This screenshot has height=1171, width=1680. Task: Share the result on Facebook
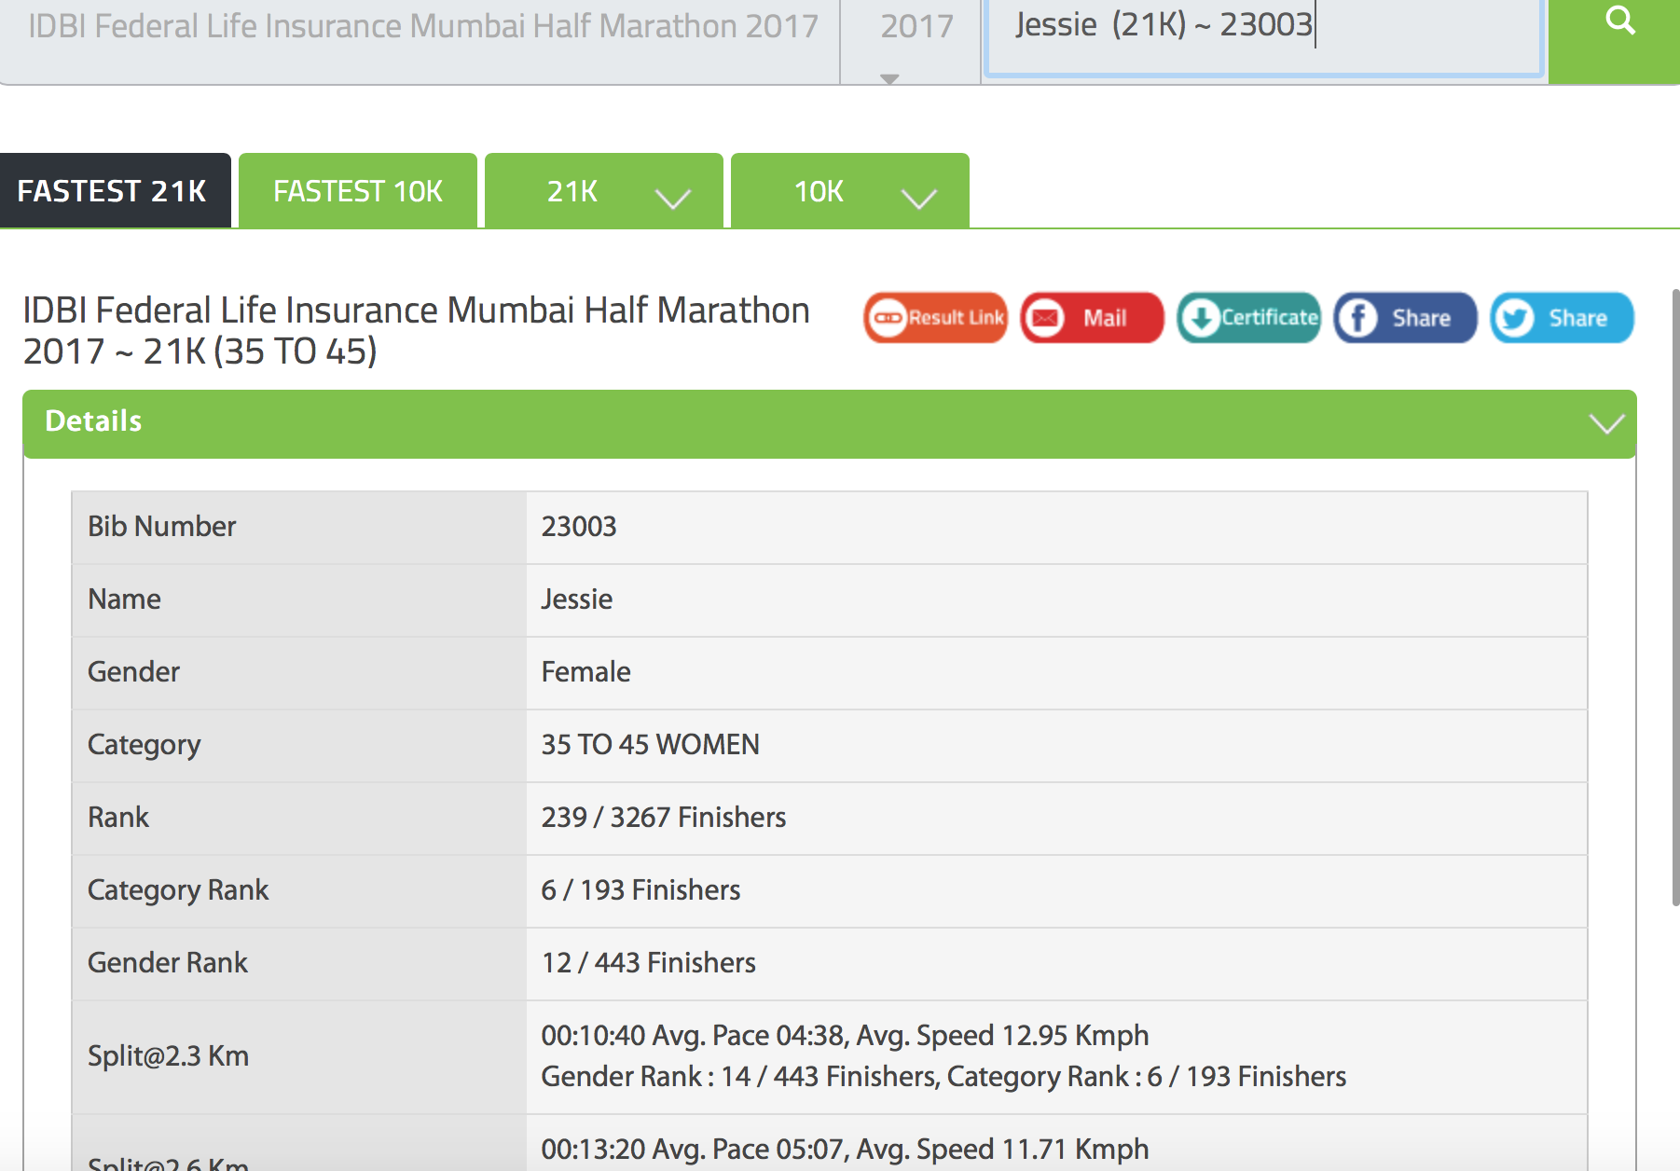pos(1406,318)
